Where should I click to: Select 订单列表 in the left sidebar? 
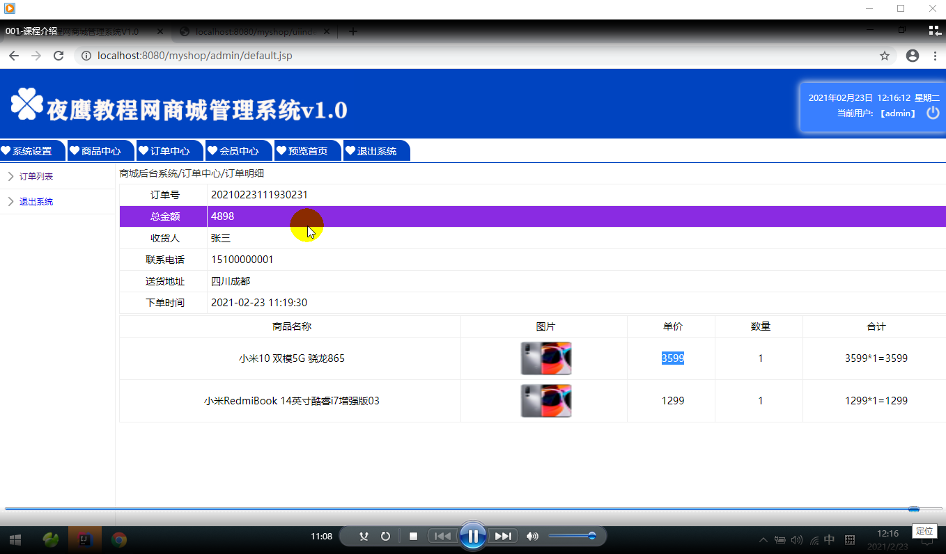click(x=36, y=177)
